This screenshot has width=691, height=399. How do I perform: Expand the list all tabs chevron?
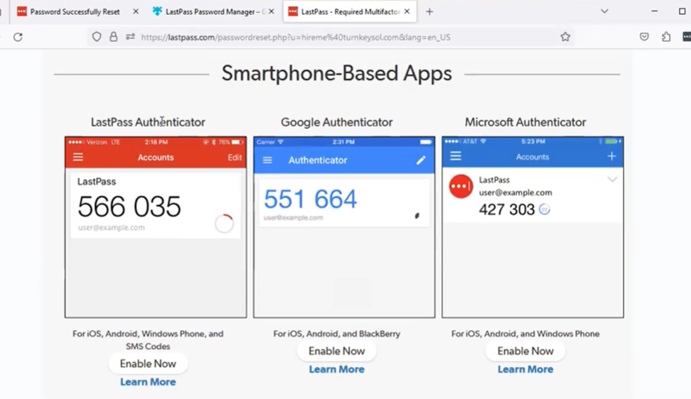point(604,11)
